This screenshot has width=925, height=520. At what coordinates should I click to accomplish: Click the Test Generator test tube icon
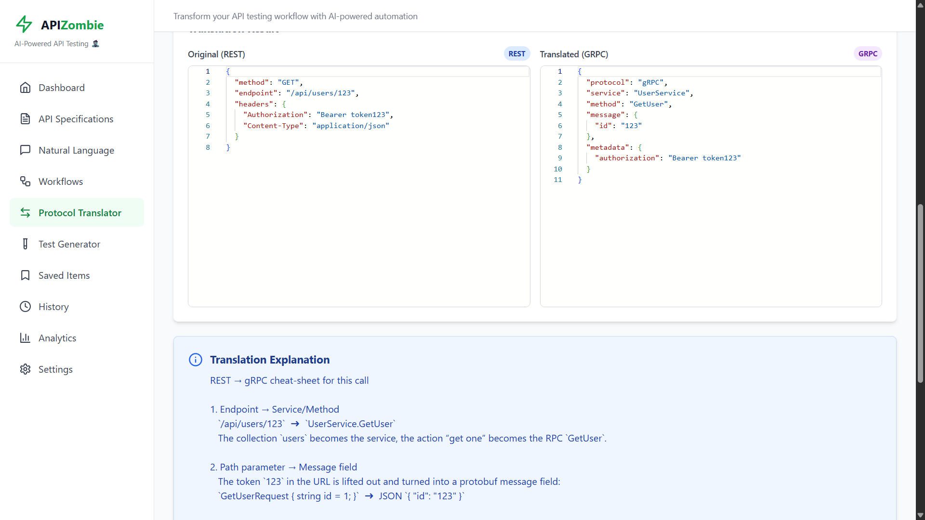[x=25, y=244]
